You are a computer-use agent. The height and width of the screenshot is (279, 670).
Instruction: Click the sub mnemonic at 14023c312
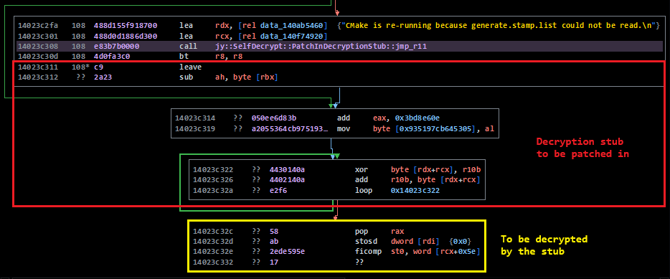[x=186, y=77]
